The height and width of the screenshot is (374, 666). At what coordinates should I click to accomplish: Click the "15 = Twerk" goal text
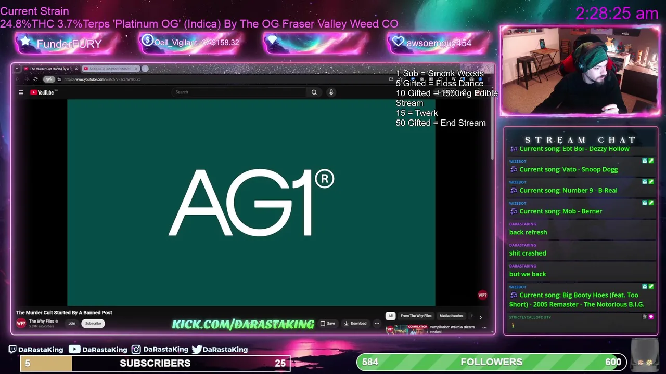pyautogui.click(x=417, y=113)
